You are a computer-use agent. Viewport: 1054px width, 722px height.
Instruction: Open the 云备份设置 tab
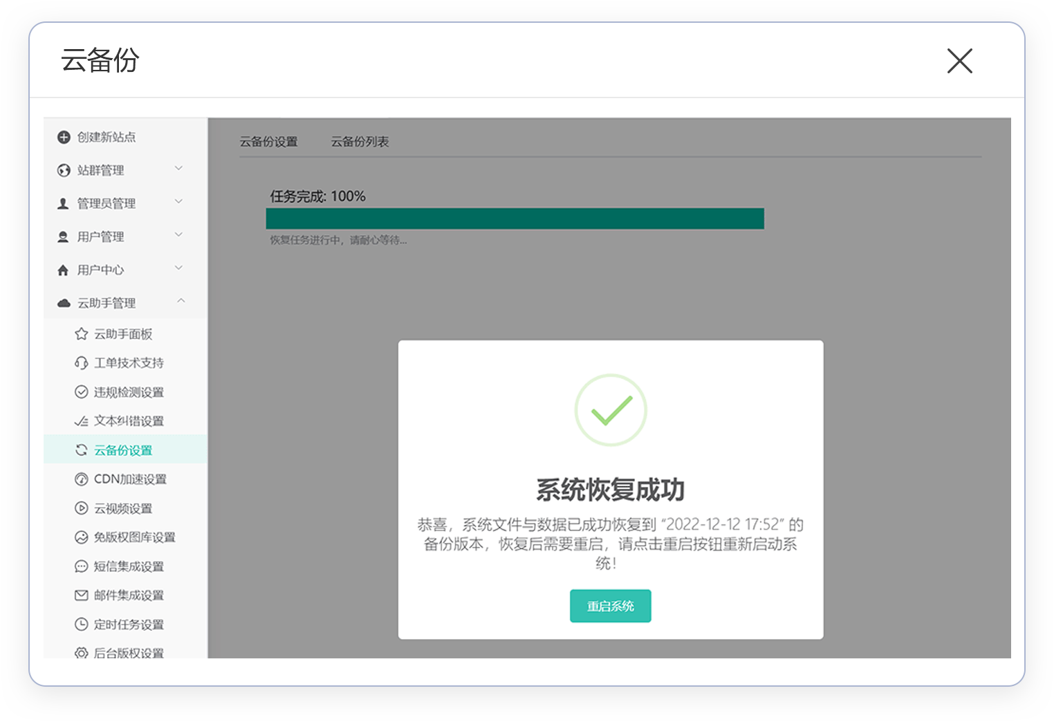pyautogui.click(x=268, y=142)
